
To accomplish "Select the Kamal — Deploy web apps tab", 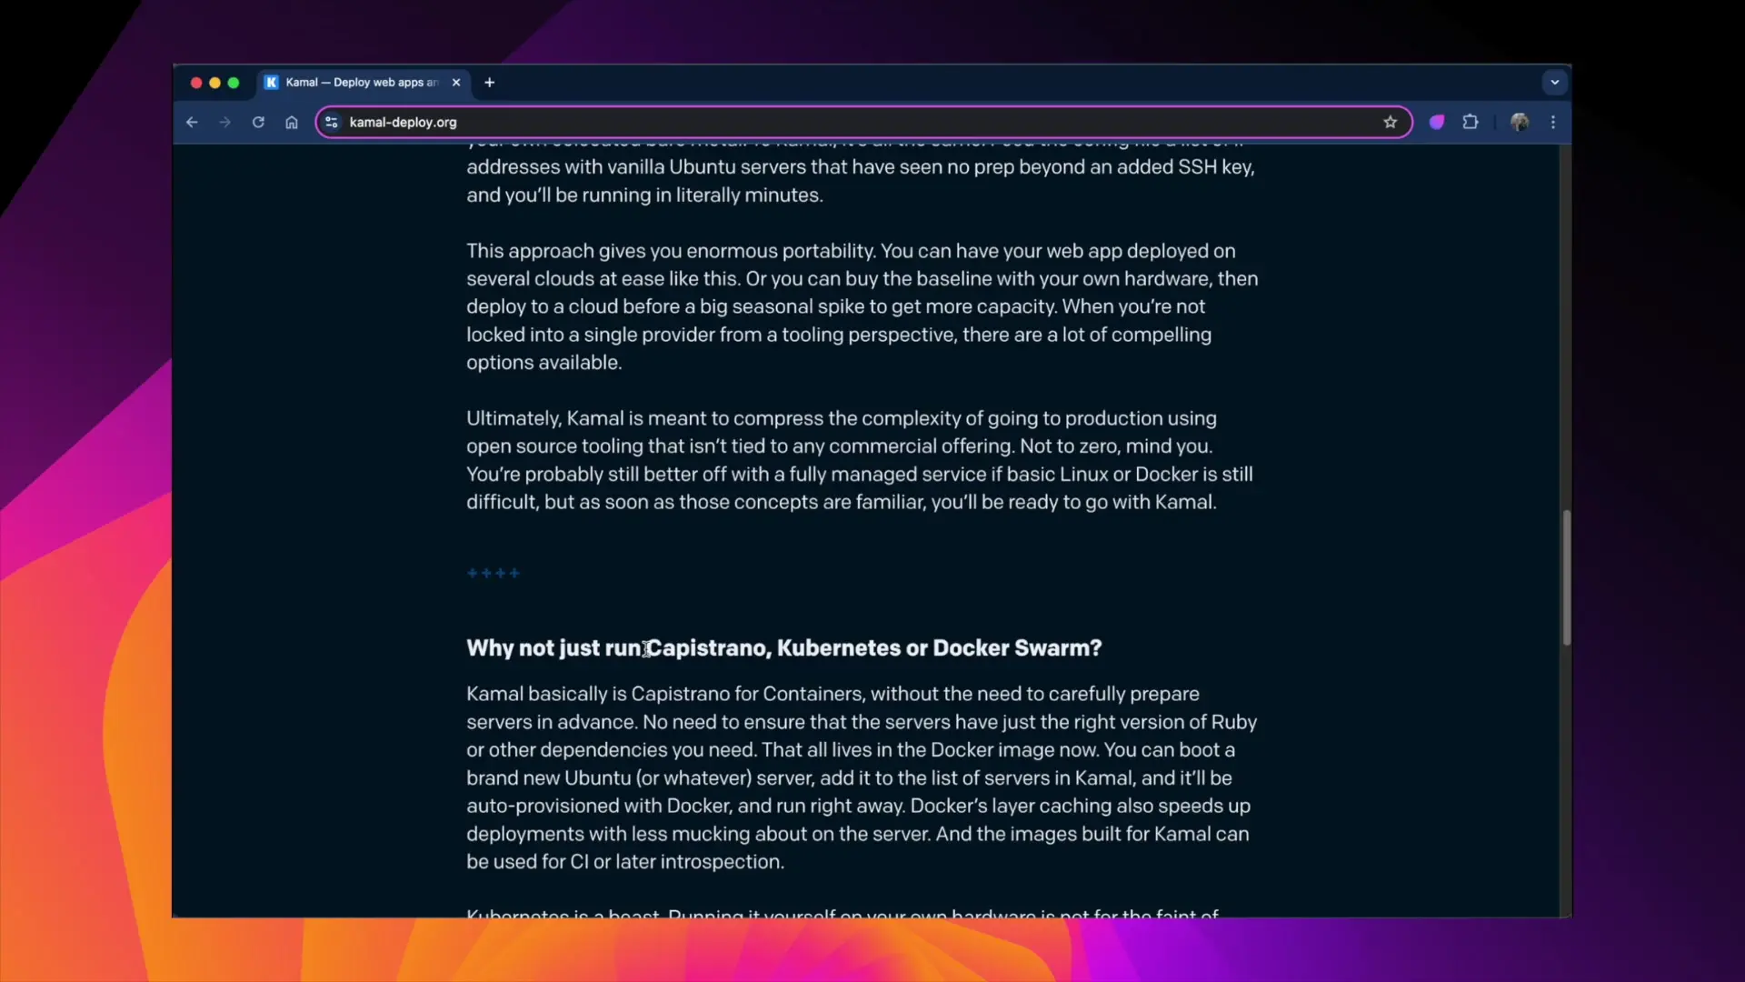I will (x=364, y=82).
